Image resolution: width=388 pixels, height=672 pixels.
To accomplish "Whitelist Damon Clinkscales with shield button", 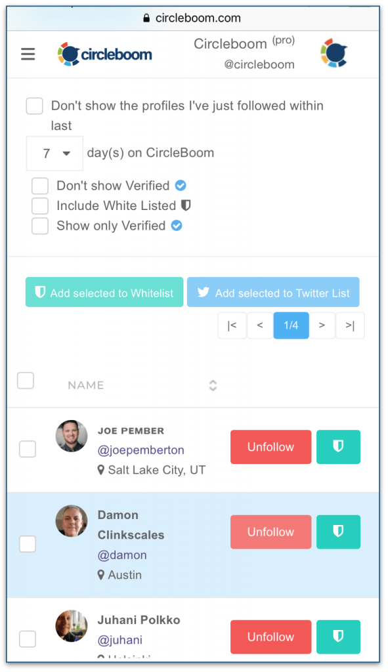I will click(x=338, y=532).
